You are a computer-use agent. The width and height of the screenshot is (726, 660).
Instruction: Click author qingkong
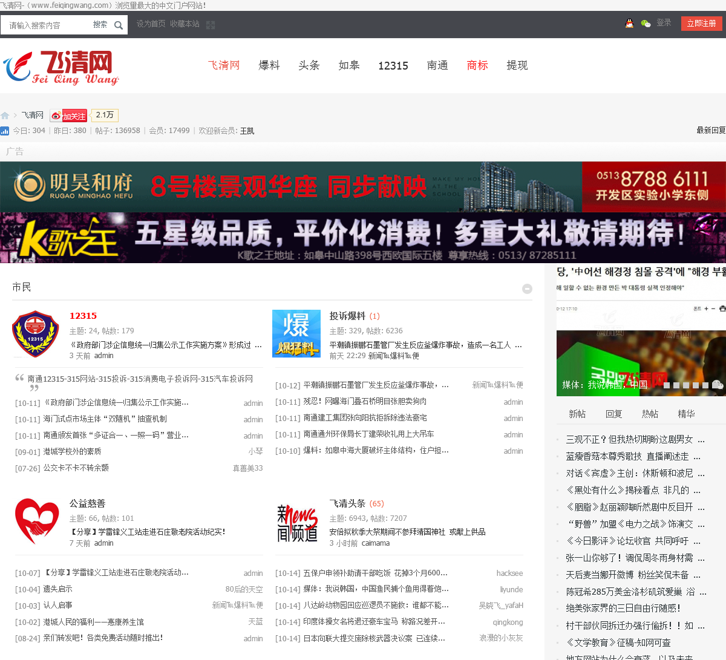pyautogui.click(x=508, y=622)
